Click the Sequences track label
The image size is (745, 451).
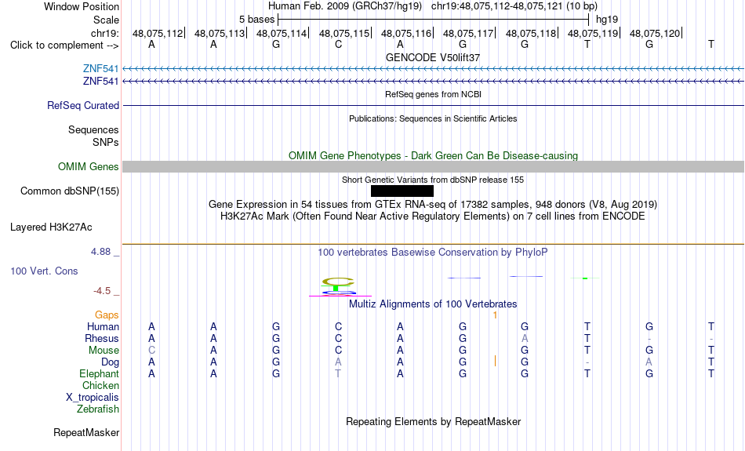[93, 129]
